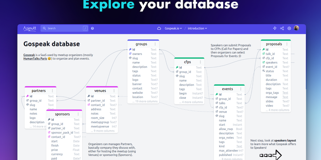The height and width of the screenshot is (160, 321).
Task: Click the status column icon in proposals
Action: [x=263, y=71]
